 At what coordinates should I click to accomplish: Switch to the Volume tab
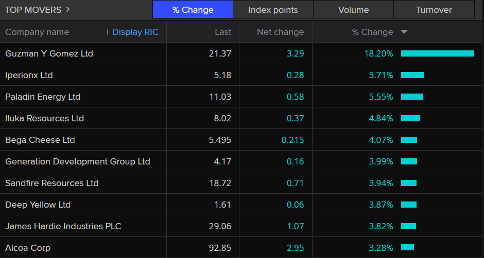[x=353, y=10]
